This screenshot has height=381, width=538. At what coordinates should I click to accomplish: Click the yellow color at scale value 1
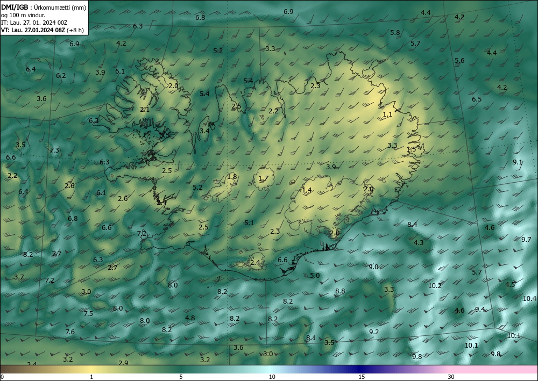tap(91, 369)
